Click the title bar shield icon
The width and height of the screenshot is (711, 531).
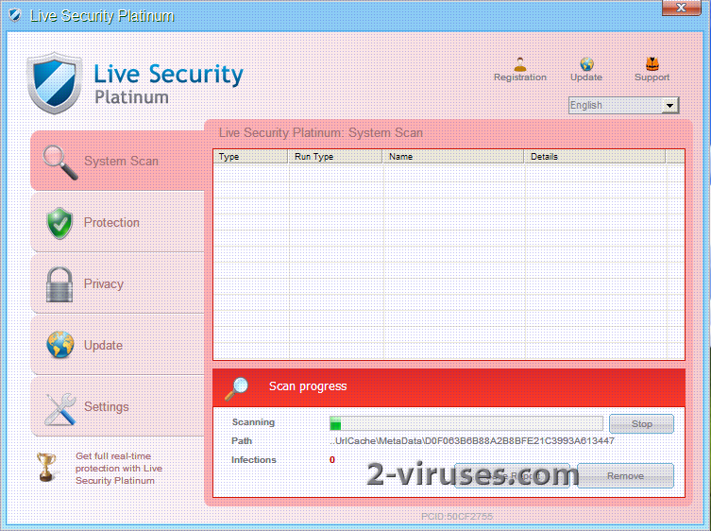tap(15, 15)
